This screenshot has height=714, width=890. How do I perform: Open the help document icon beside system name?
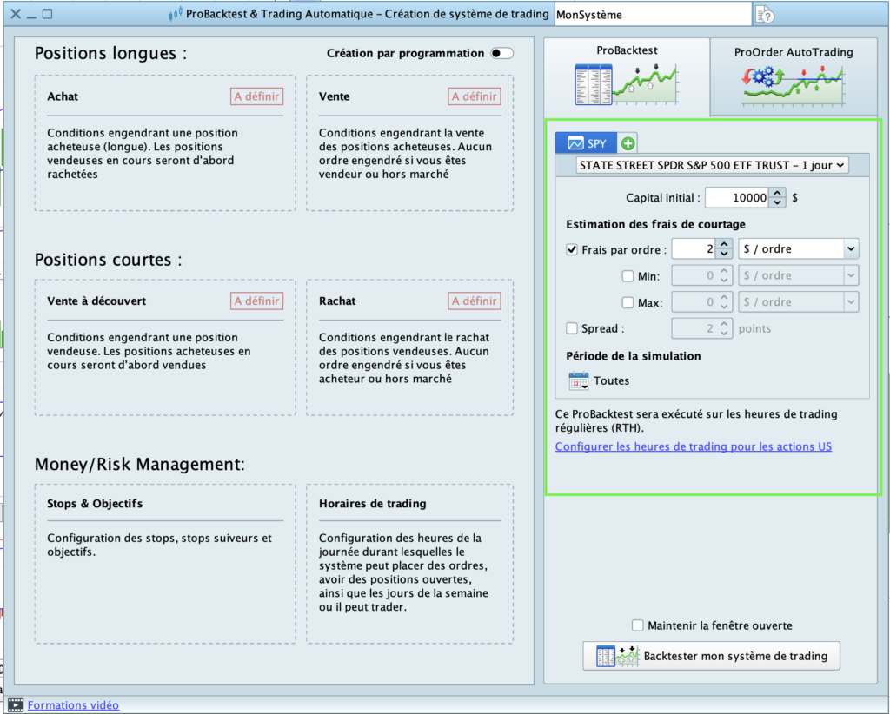tap(764, 15)
